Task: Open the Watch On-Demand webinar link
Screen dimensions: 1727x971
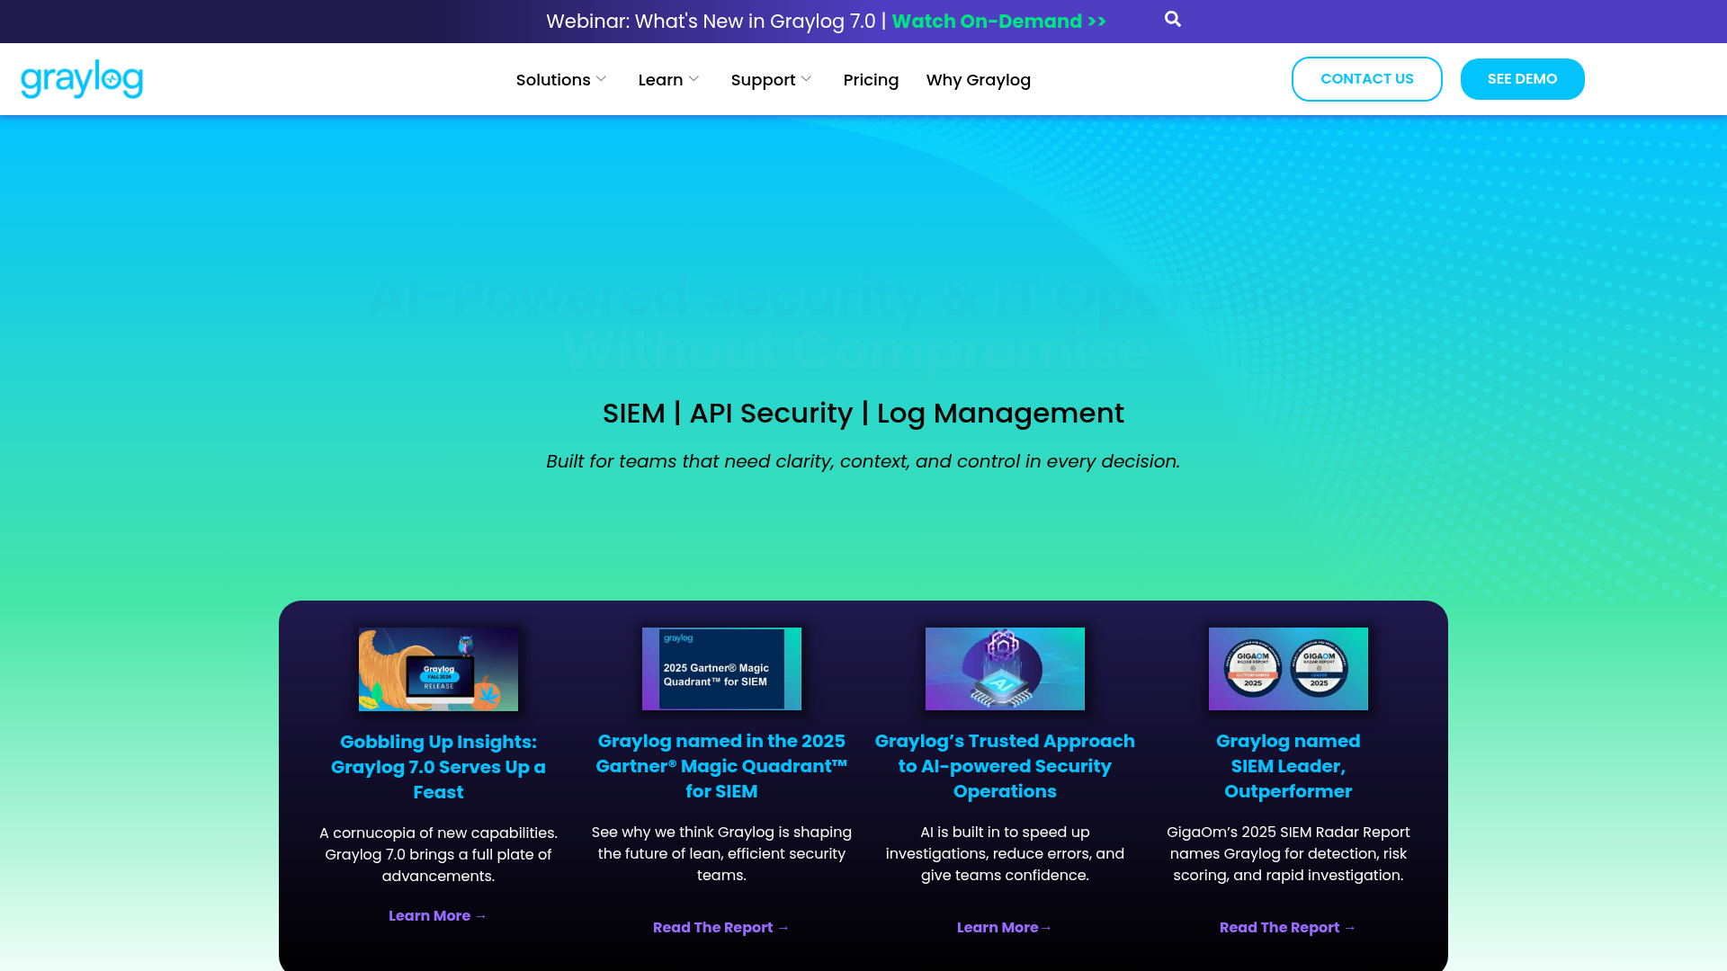Action: (x=998, y=21)
